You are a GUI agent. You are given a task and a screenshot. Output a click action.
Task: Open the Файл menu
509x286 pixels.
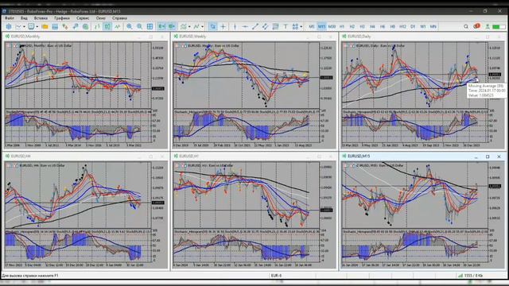[10, 18]
